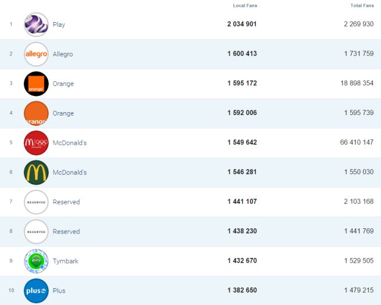Sort by the Total Fans column header
This screenshot has height=305, width=381.
[x=362, y=6]
